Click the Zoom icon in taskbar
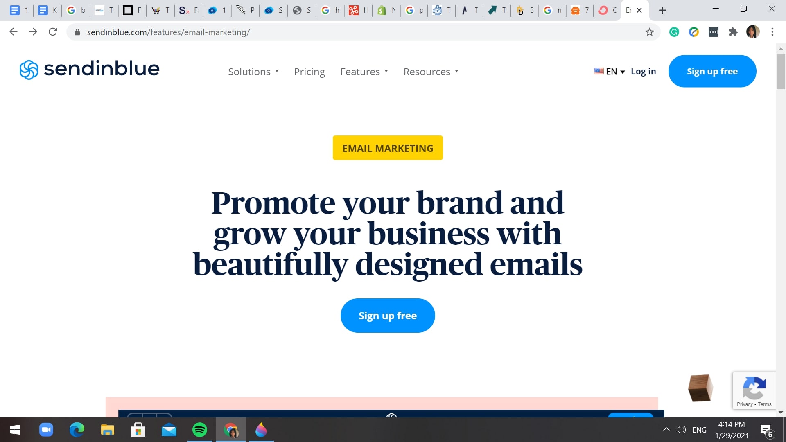This screenshot has height=442, width=786. coord(46,430)
